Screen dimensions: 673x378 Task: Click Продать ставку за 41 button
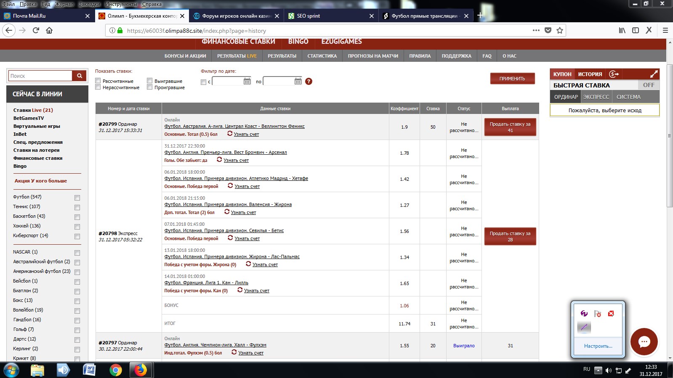tap(510, 127)
